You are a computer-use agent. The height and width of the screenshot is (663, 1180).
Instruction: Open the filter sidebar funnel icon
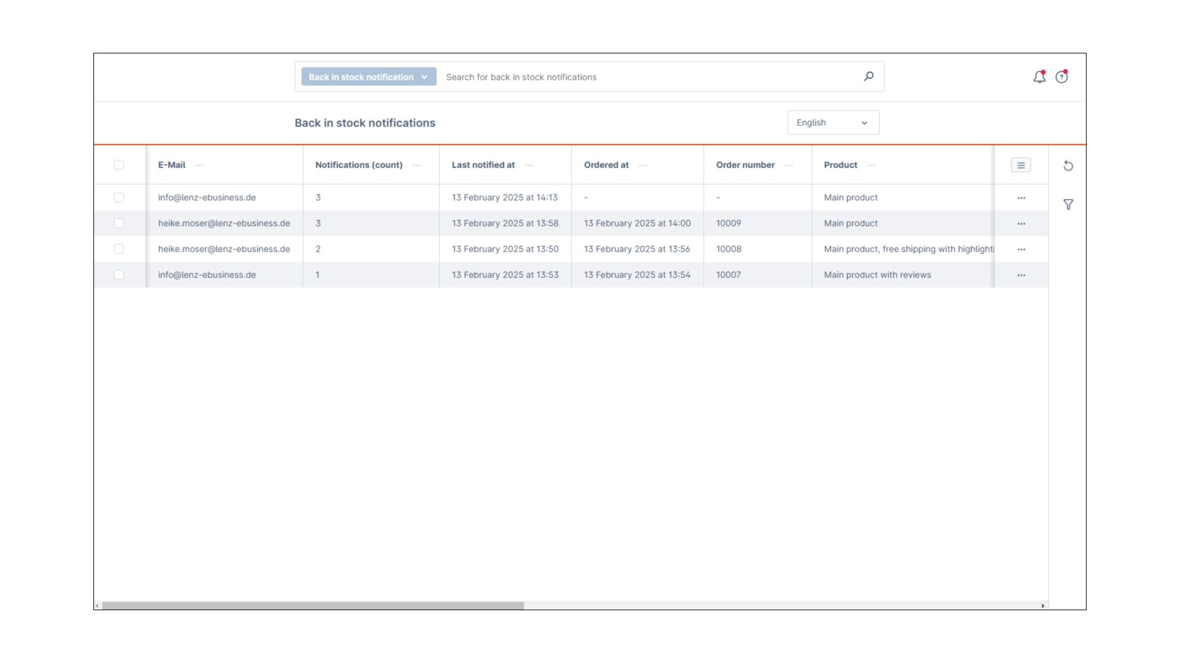tap(1068, 204)
